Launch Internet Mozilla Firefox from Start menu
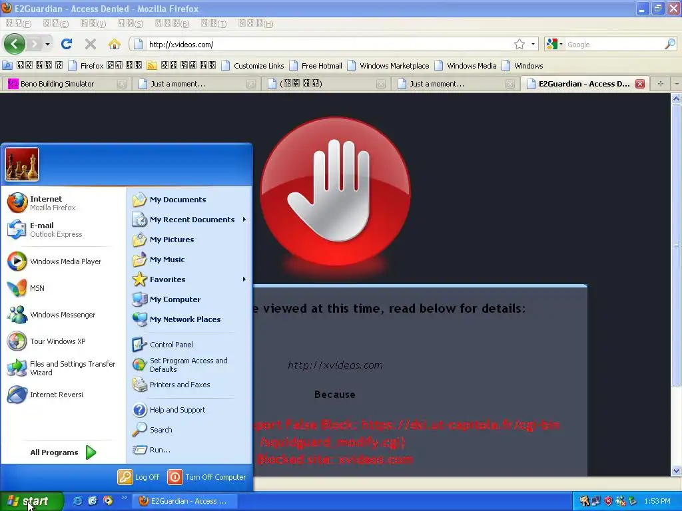The width and height of the screenshot is (682, 511). 63,203
